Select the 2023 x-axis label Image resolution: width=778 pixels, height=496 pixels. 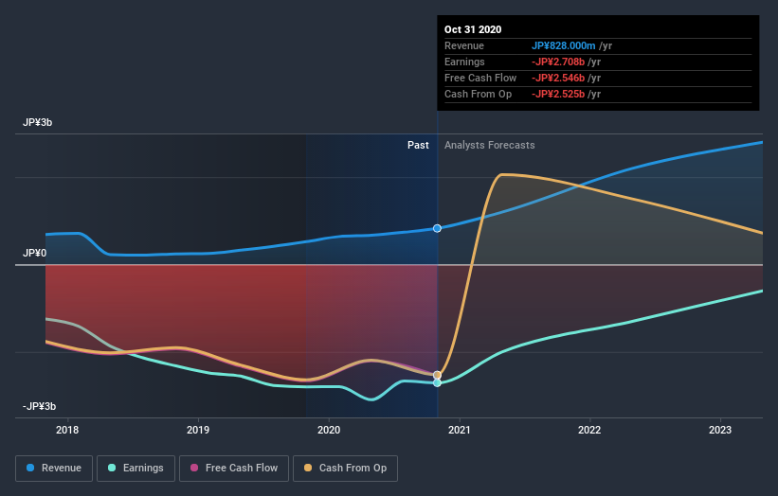[720, 430]
